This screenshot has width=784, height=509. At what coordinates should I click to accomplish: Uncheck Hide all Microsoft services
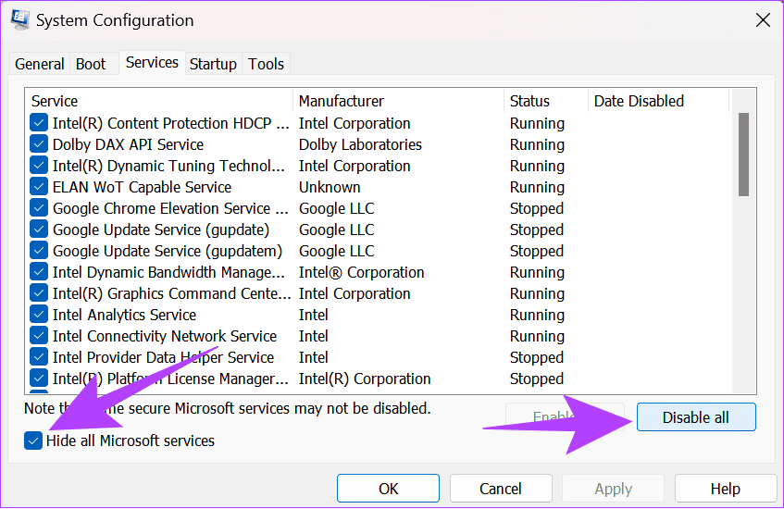34,441
